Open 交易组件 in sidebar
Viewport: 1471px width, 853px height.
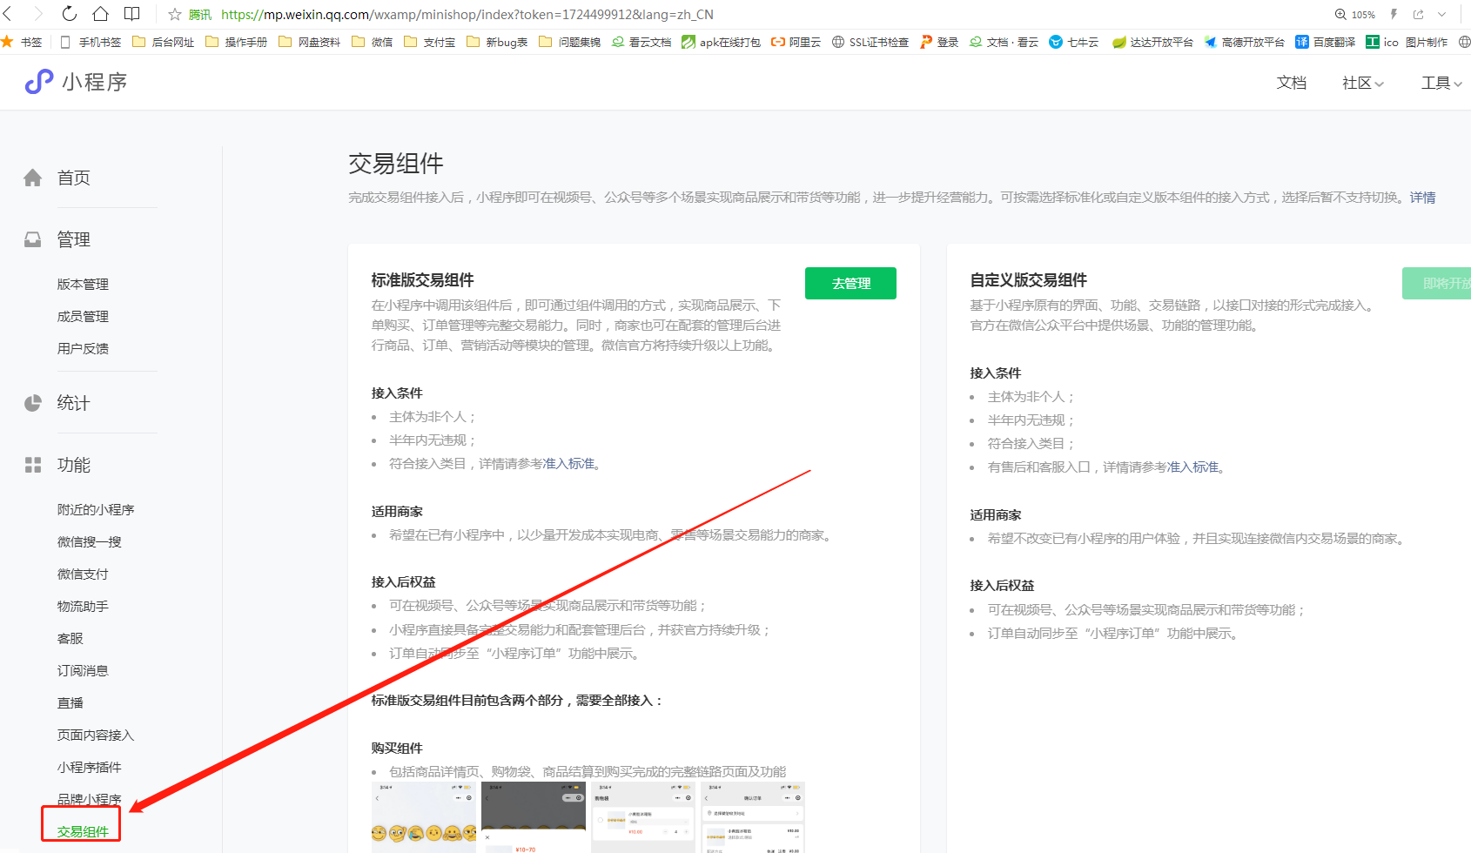(x=83, y=831)
